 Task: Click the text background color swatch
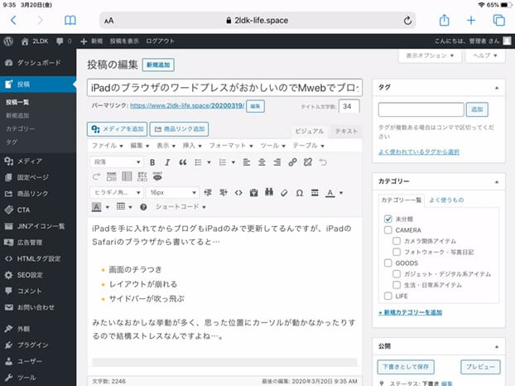96,206
